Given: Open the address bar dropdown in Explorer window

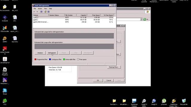Looking at the screenshot, I should tap(141, 19).
